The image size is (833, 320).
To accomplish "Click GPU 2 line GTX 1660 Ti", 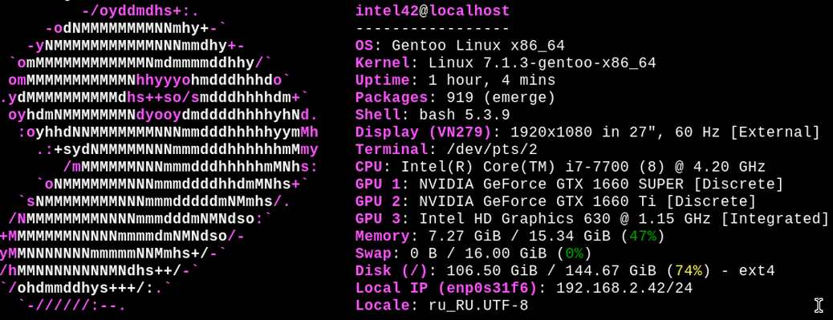I will click(x=555, y=201).
